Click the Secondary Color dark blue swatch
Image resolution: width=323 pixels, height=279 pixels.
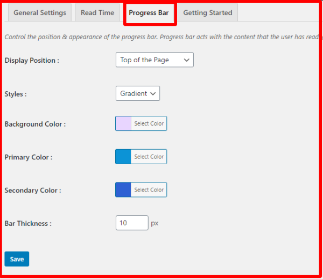[x=123, y=190]
